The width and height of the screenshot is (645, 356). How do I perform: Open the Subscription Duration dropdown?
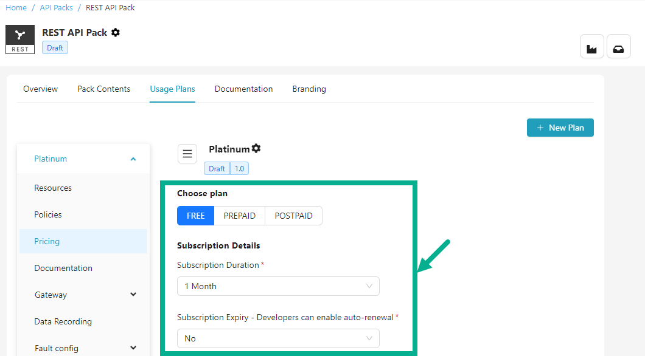pos(278,286)
